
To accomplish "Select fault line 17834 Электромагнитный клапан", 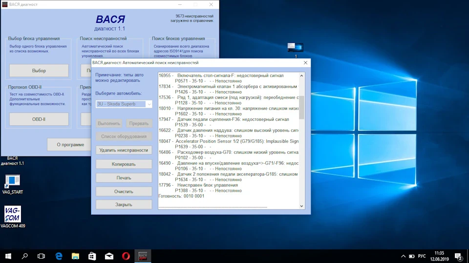I will (x=229, y=87).
